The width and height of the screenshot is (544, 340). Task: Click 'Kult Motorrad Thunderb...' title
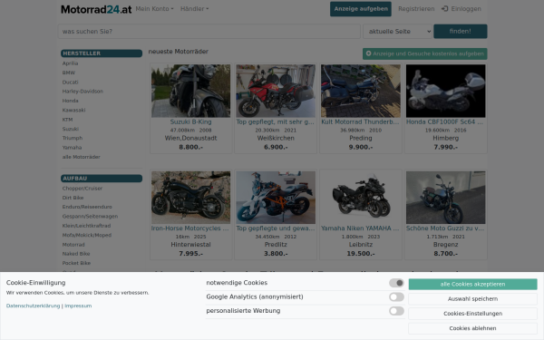pos(360,121)
